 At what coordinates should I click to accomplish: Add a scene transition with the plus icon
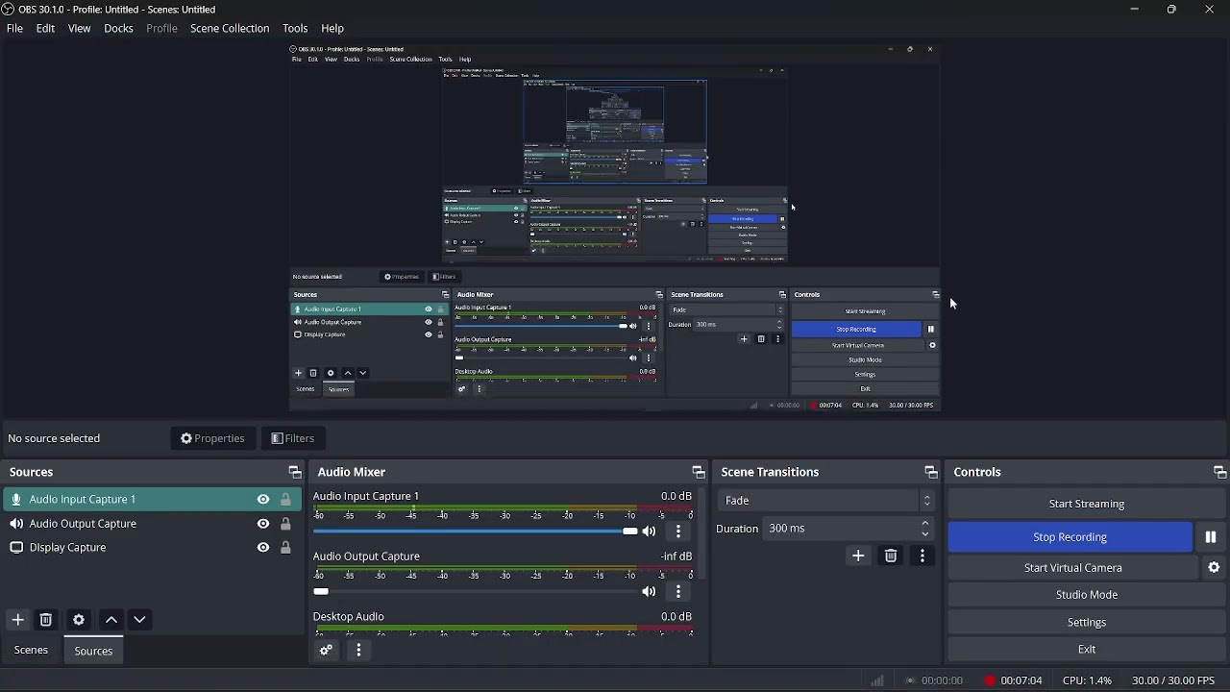tap(859, 556)
